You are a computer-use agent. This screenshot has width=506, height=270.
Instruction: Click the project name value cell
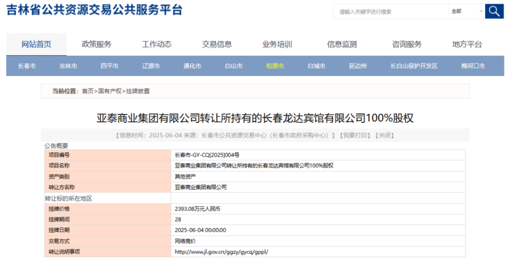coord(318,165)
